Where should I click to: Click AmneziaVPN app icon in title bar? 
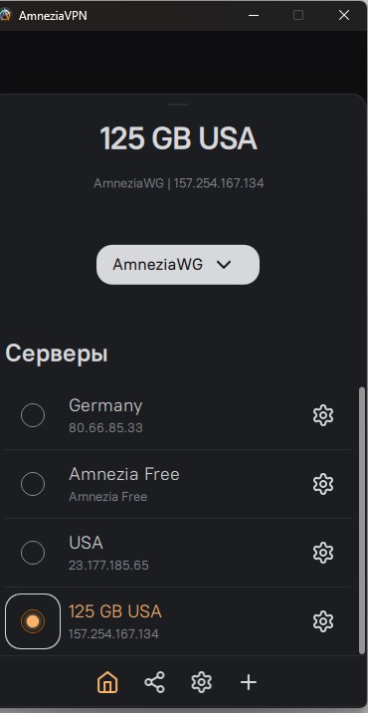[x=5, y=16]
